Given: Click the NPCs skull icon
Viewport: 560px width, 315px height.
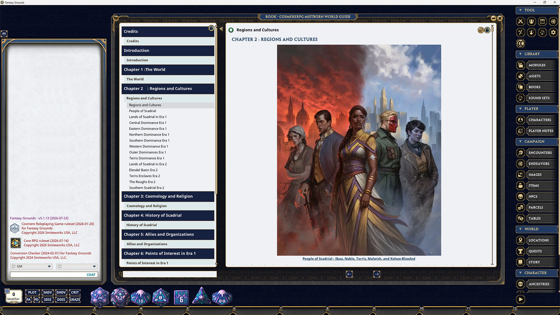Looking at the screenshot, I should [x=521, y=197].
